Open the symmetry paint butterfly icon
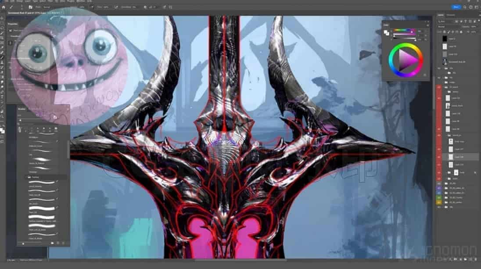Viewport: 481px width, 269px height. pos(171,7)
